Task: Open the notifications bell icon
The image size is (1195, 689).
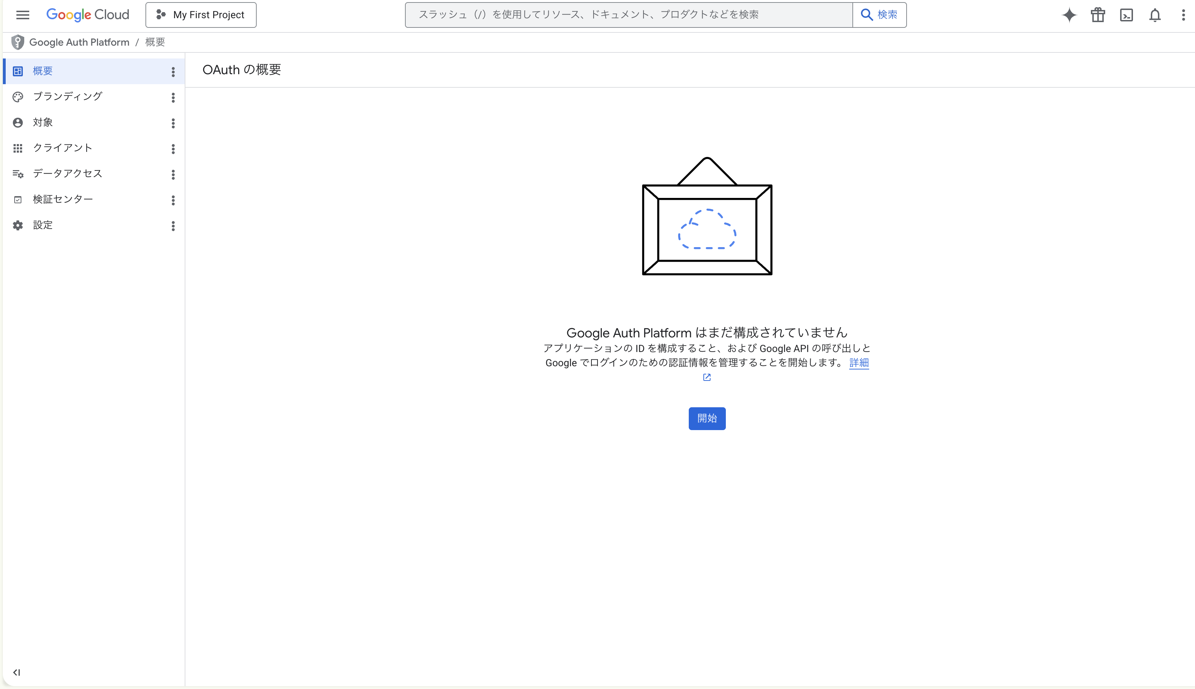Action: (x=1155, y=15)
